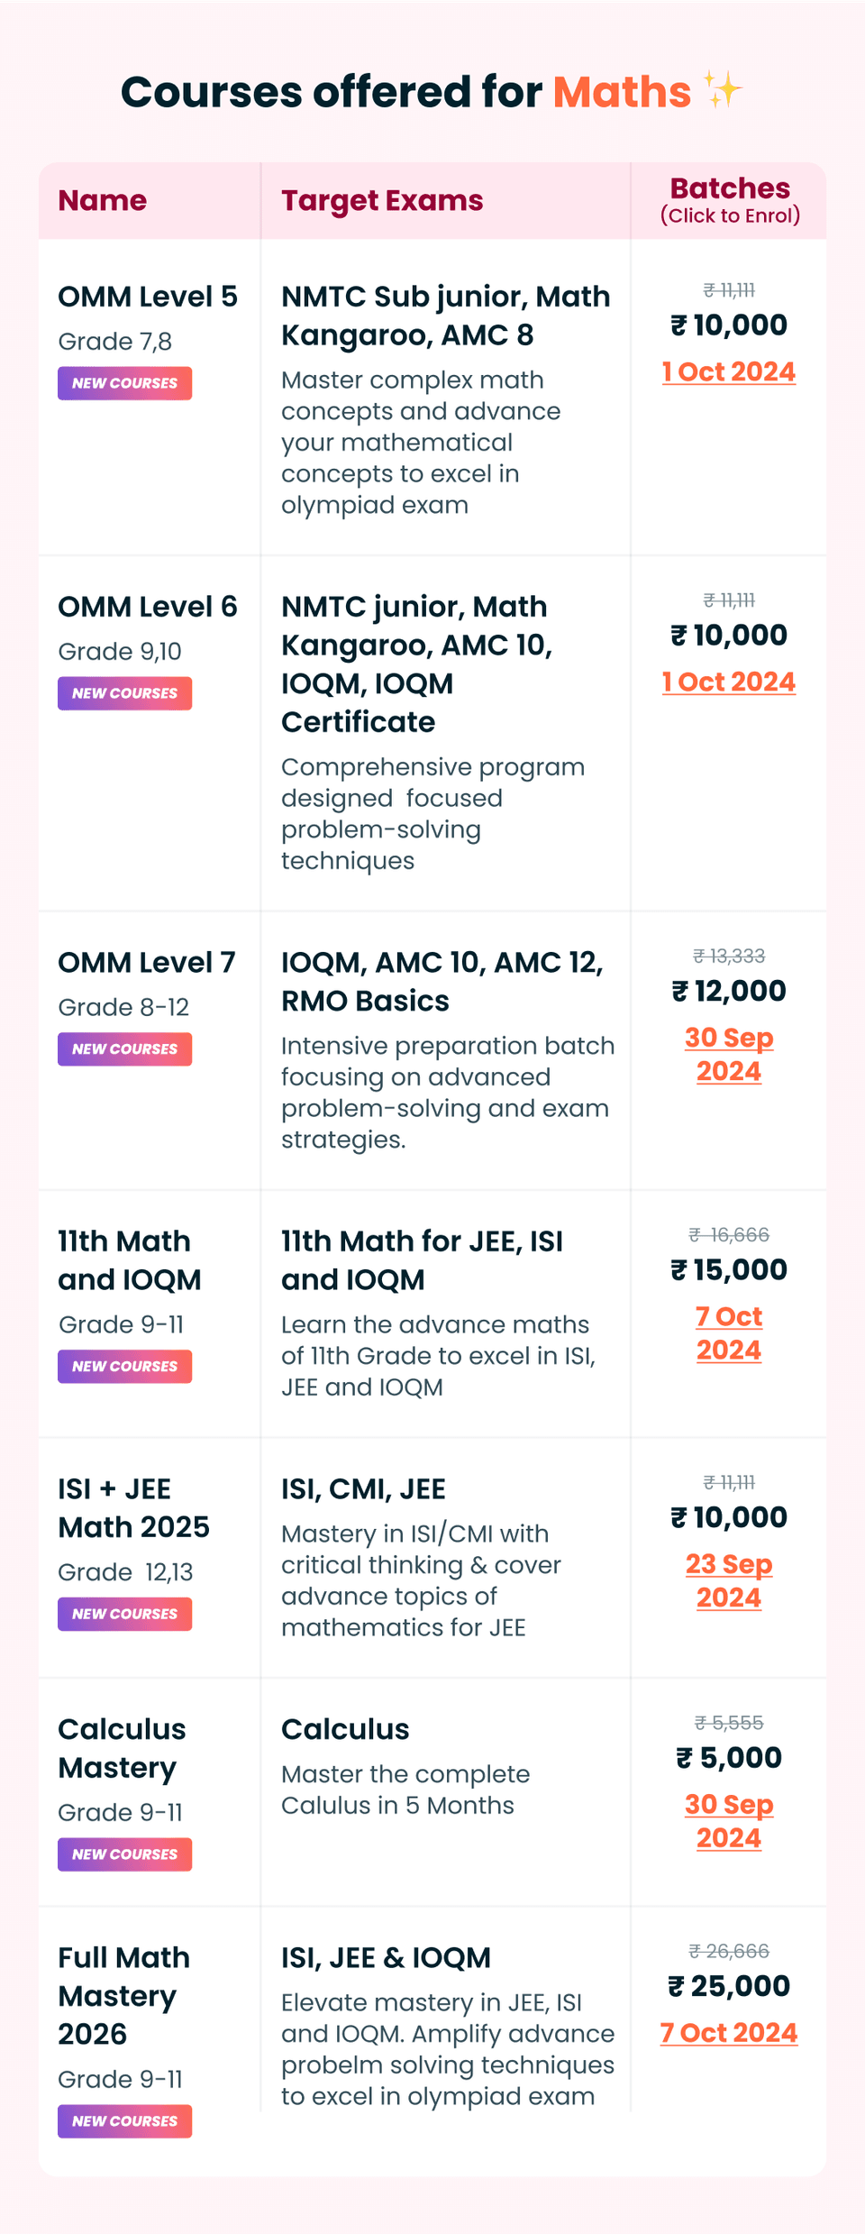Click the sparkle icon beside Maths heading
865x2234 pixels.
point(723,90)
